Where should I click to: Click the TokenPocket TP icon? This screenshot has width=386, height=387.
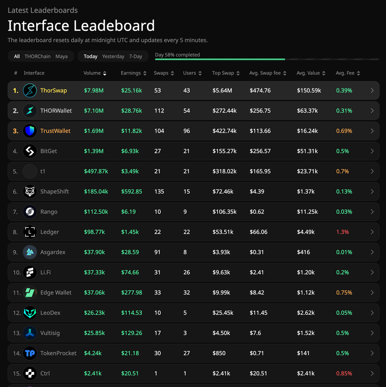click(x=30, y=353)
